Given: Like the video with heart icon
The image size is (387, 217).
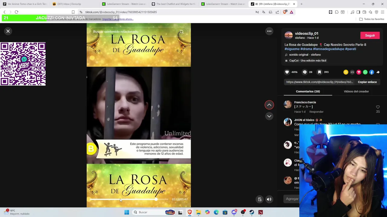Looking at the screenshot, I should 287,72.
